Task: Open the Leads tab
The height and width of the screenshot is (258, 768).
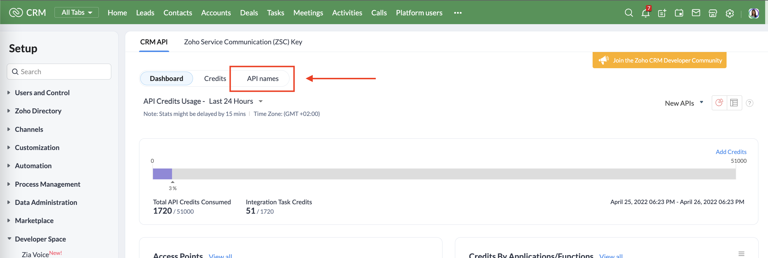Action: [x=145, y=13]
